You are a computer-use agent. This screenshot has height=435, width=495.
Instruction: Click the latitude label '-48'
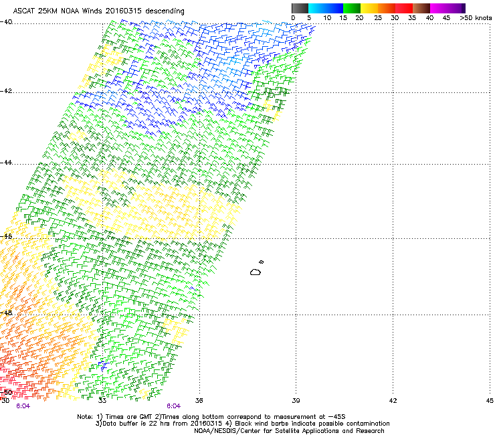click(6, 313)
